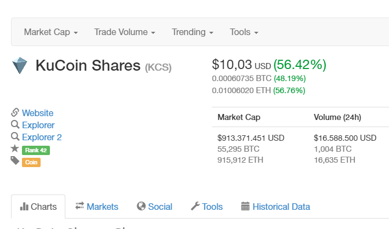This screenshot has width=389, height=229.
Task: Click the star icon next to Rank
Action: (15, 149)
